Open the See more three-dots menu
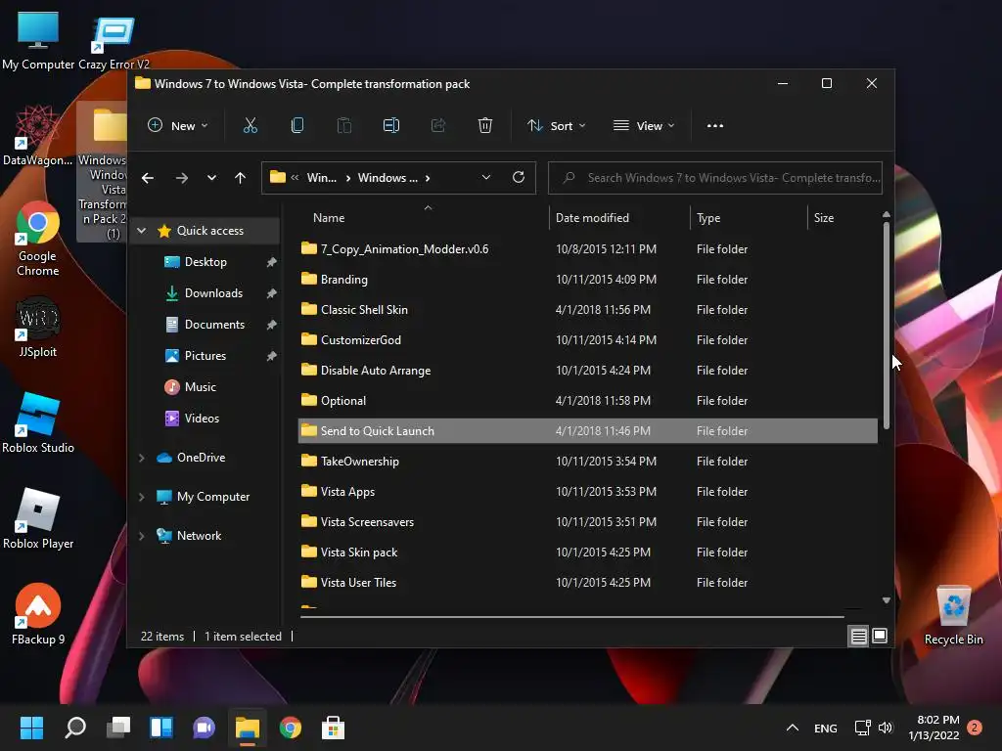This screenshot has width=1002, height=751. click(x=715, y=126)
